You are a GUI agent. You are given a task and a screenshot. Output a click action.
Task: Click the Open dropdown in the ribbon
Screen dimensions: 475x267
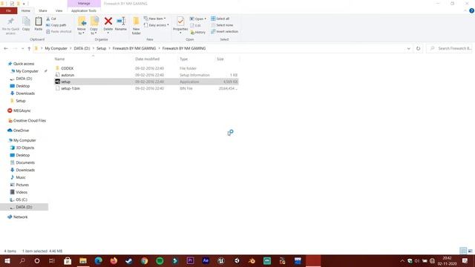pos(198,19)
